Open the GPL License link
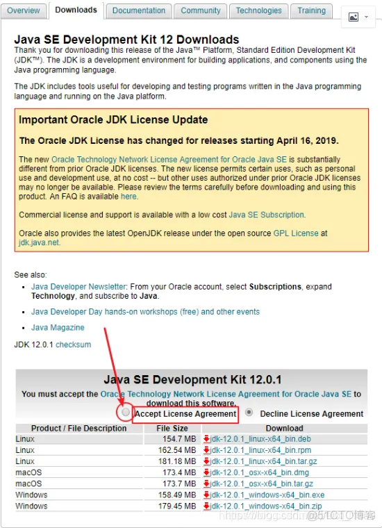Image resolution: width=382 pixels, height=528 pixels. click(x=296, y=233)
